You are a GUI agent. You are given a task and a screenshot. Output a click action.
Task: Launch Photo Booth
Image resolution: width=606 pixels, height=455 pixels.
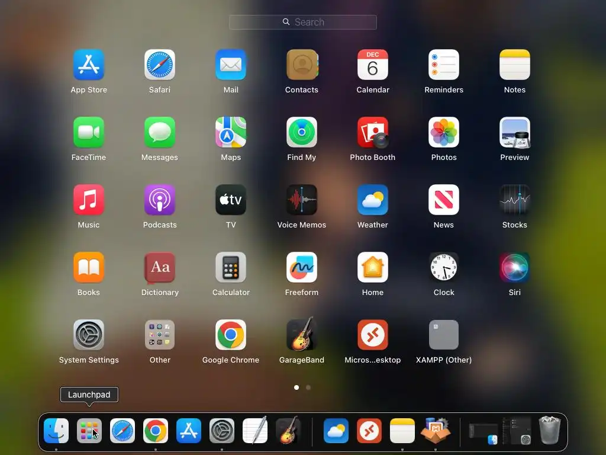click(x=373, y=132)
